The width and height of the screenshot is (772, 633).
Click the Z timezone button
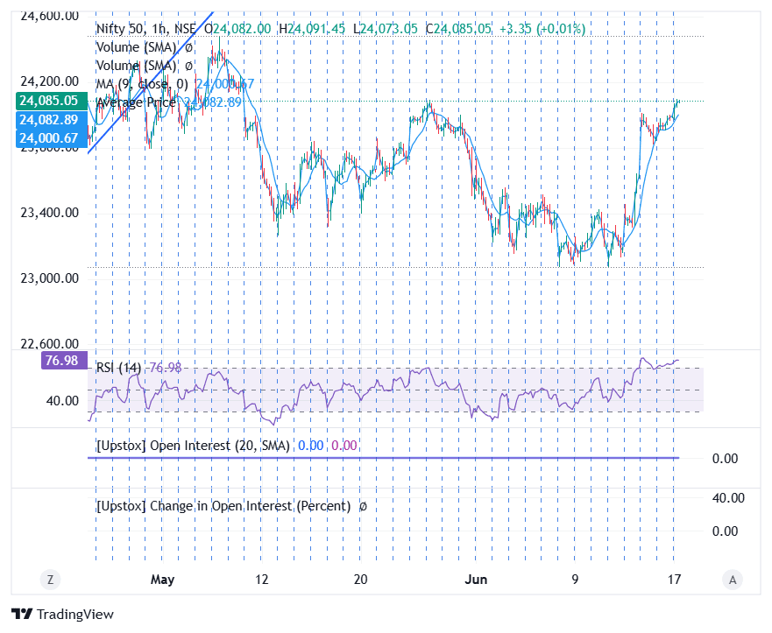pos(50,580)
